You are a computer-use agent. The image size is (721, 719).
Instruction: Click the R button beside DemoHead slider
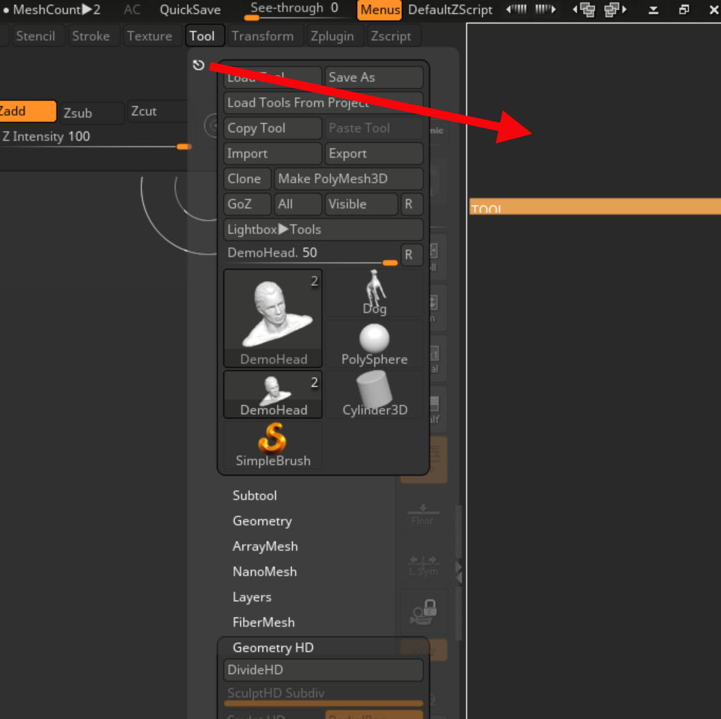pos(411,255)
